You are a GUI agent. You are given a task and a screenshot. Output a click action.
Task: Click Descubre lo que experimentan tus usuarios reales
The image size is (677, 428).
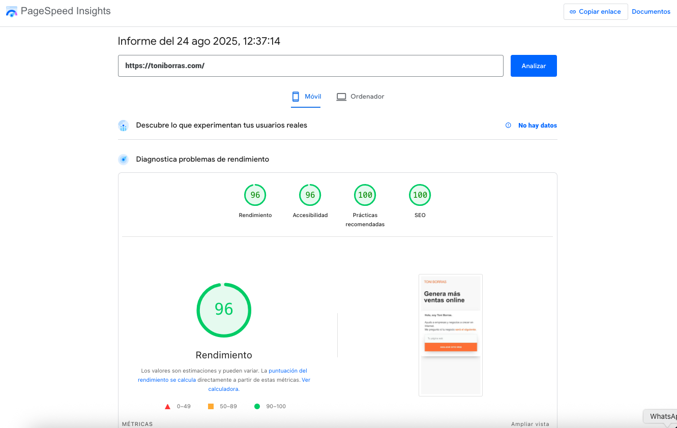(222, 125)
